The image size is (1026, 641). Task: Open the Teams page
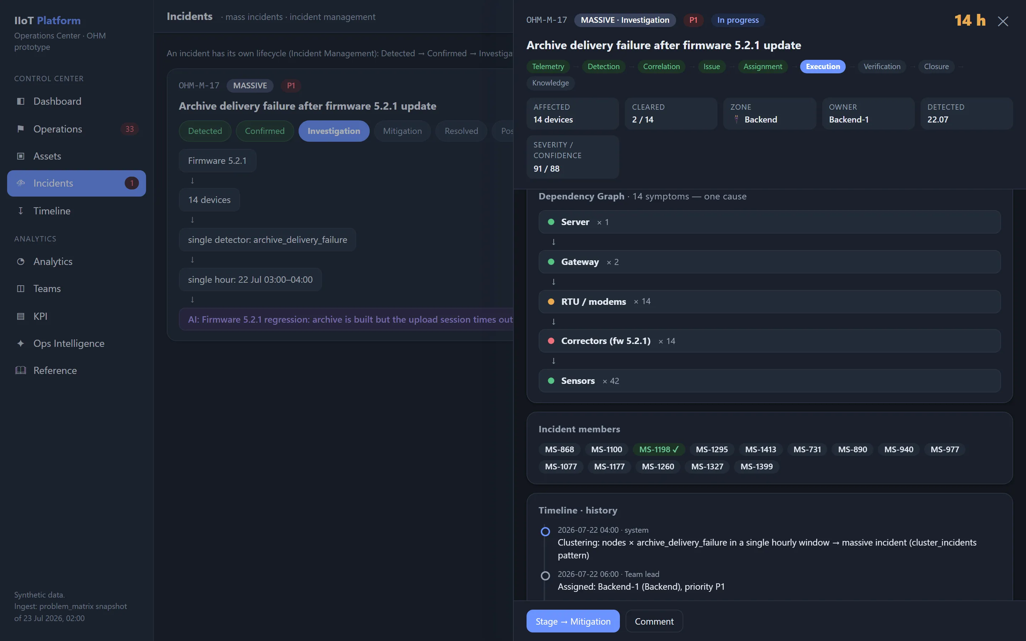[77, 289]
